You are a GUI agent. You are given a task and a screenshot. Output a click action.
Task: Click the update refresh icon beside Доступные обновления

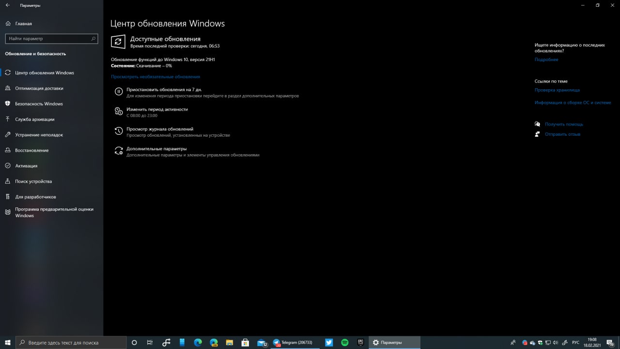(x=118, y=42)
